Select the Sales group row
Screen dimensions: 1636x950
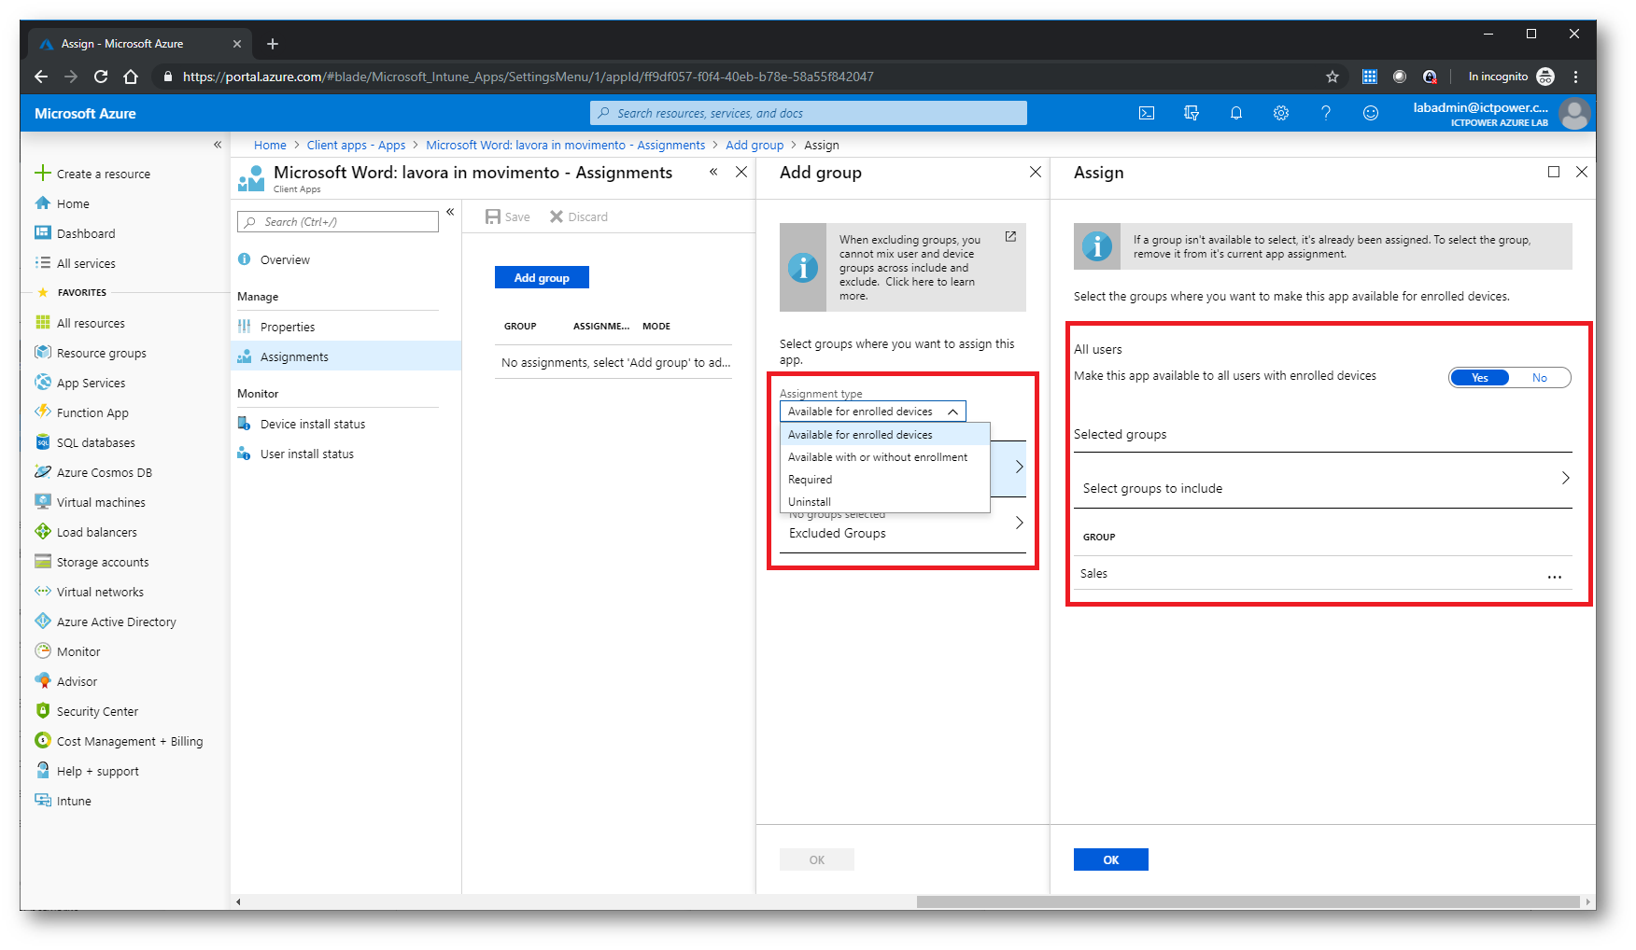click(1322, 573)
